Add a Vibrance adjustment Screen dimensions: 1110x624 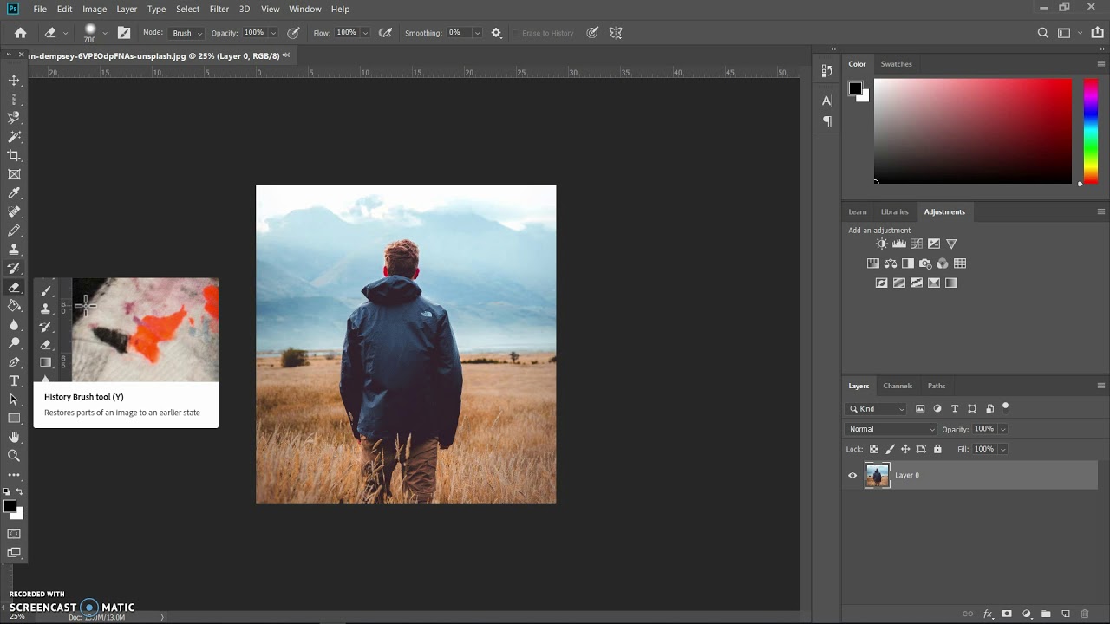point(951,244)
